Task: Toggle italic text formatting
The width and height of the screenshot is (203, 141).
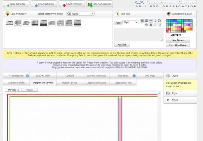Action: point(155,25)
